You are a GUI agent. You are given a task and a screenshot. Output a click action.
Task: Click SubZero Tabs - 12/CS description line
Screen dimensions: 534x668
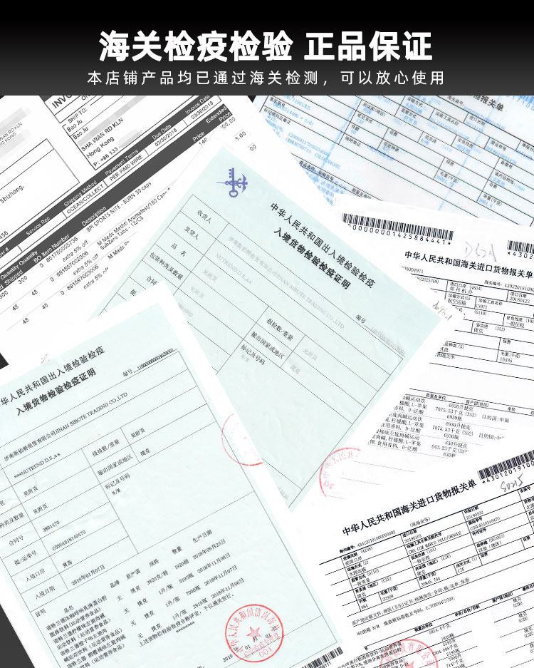point(122,232)
